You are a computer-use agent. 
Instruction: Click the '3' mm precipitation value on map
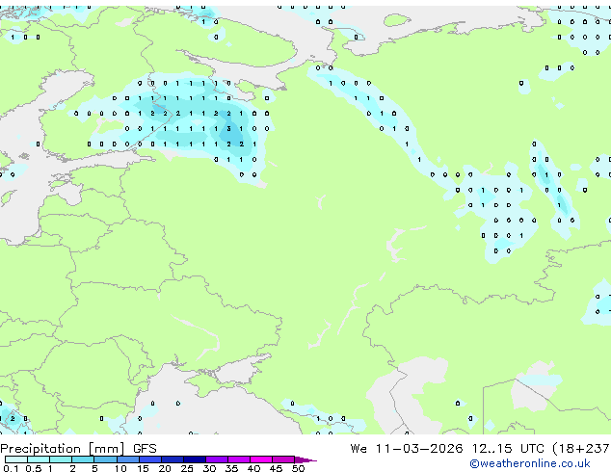click(228, 128)
